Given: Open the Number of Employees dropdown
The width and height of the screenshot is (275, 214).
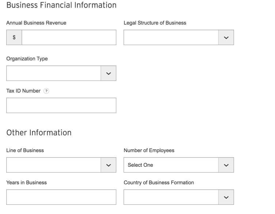Looking at the screenshot, I should [178, 165].
